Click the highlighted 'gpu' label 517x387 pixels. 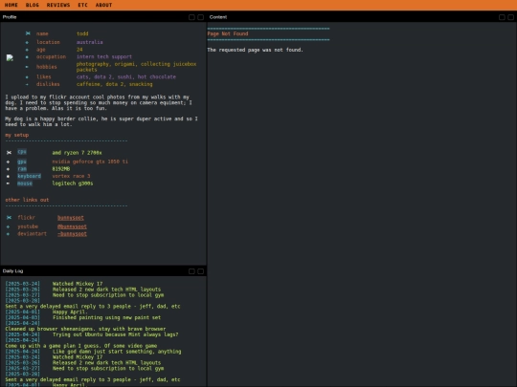pyautogui.click(x=22, y=161)
